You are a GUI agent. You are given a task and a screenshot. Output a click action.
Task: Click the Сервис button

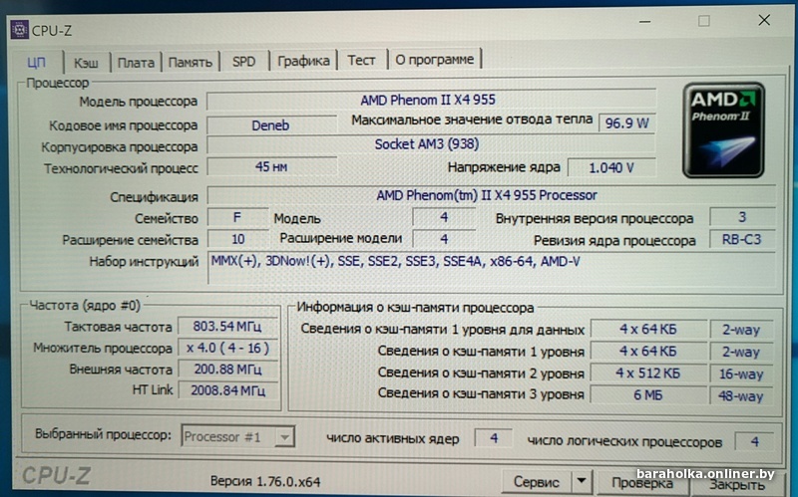click(537, 481)
